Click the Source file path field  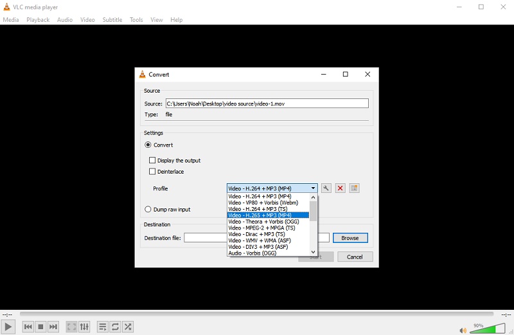click(x=267, y=104)
